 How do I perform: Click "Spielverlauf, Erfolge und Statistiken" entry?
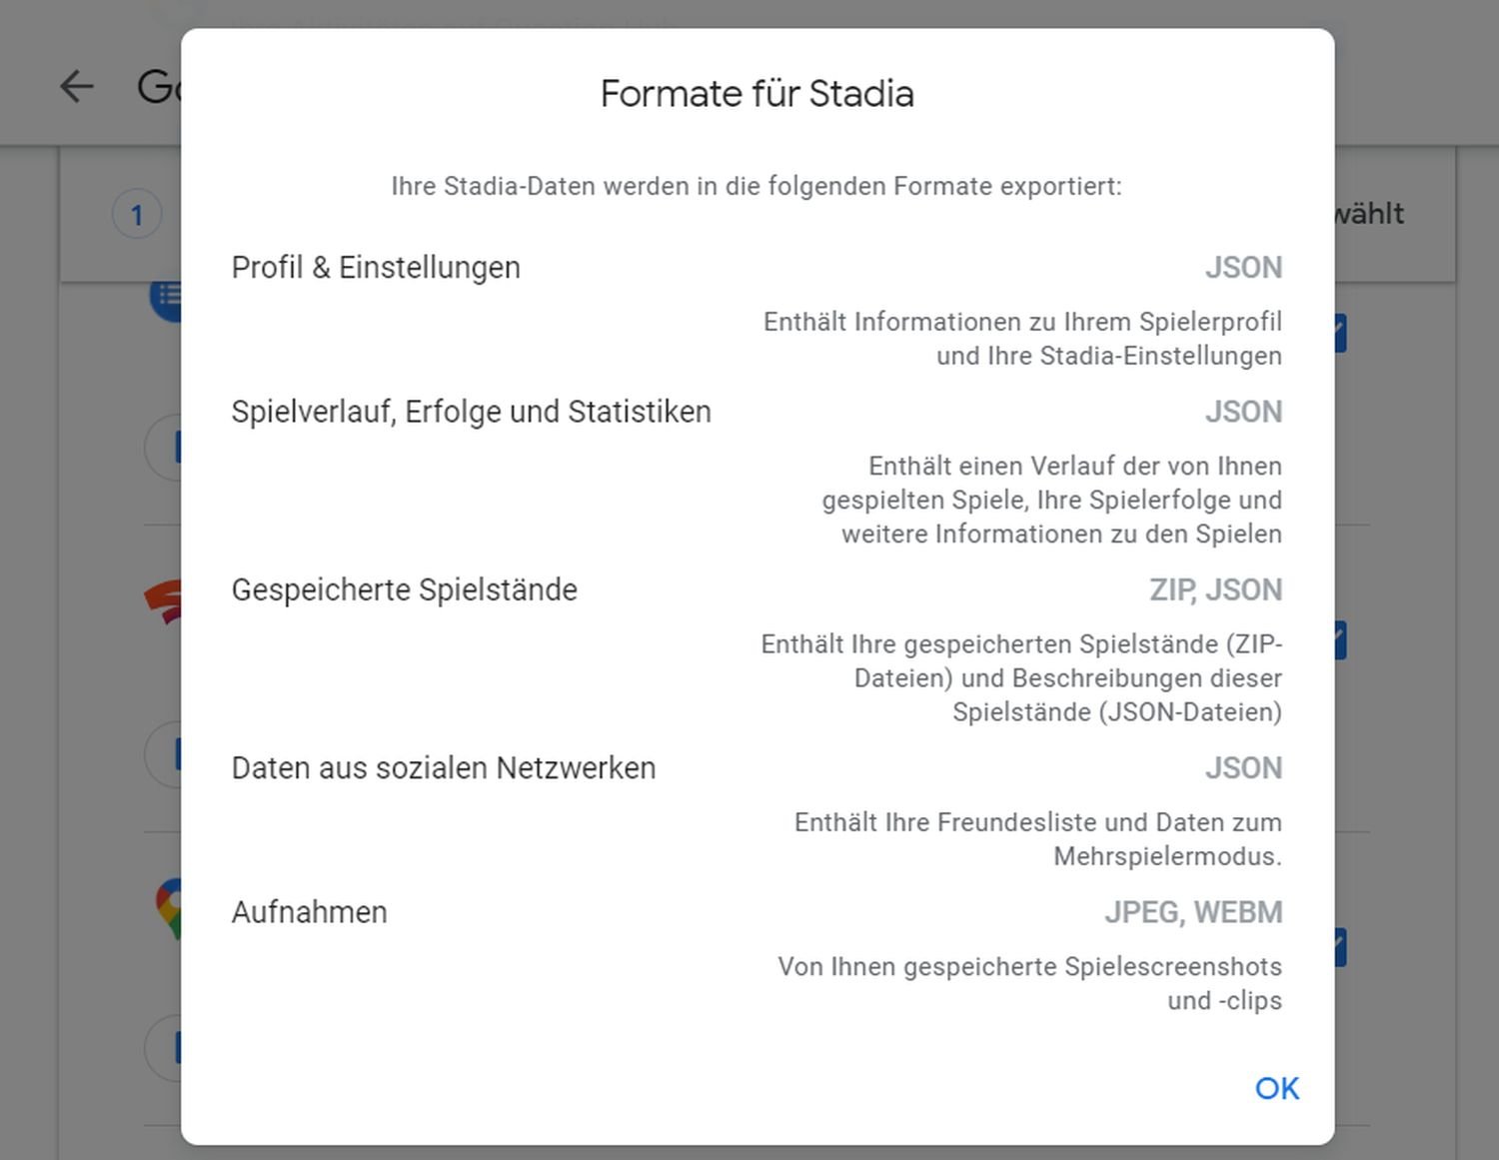pos(471,412)
